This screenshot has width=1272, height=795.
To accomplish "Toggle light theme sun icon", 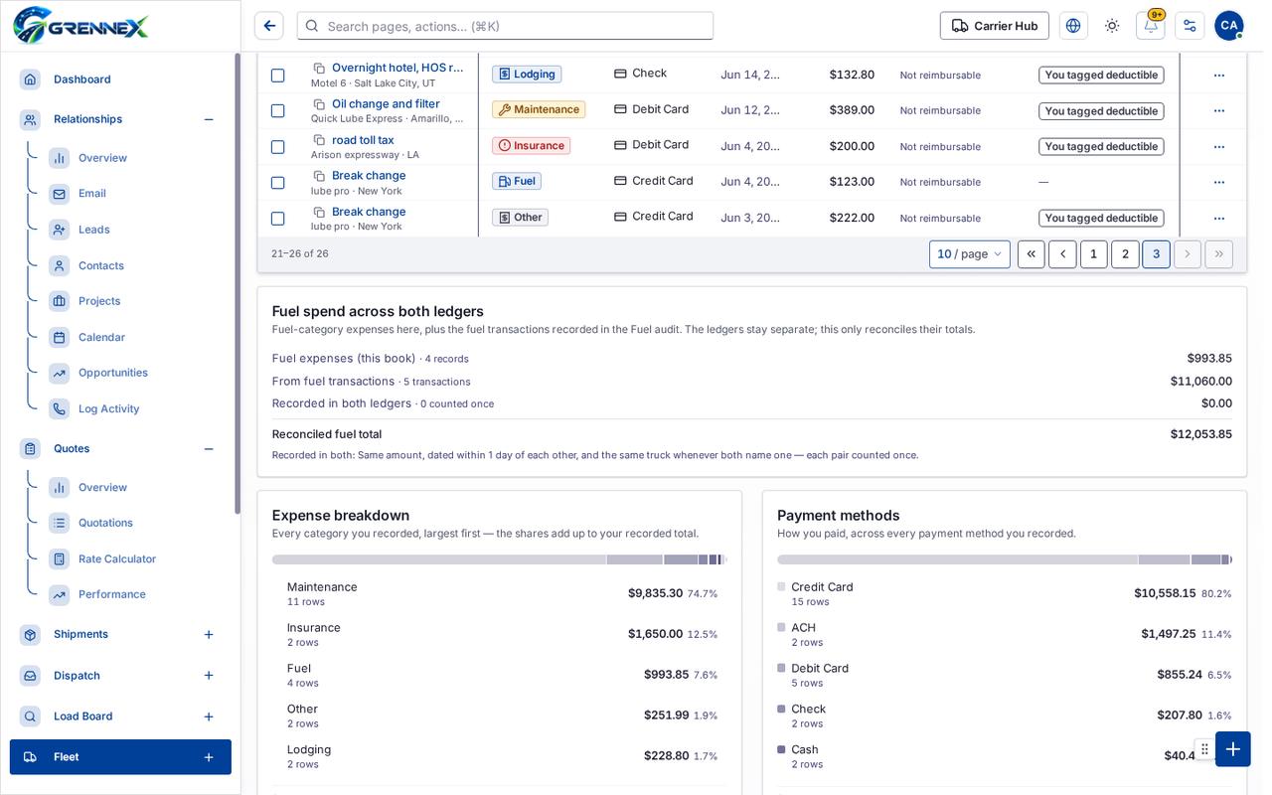I will pos(1112,26).
